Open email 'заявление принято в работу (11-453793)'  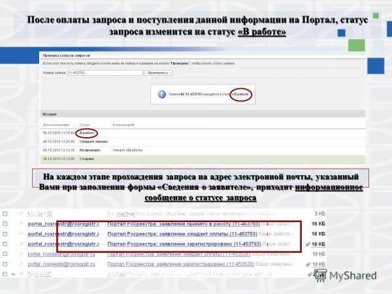[184, 223]
